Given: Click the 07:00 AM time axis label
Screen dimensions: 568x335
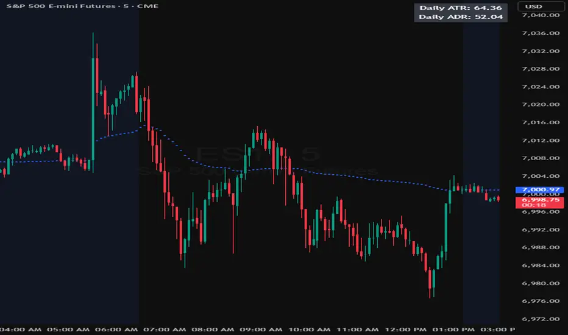Looking at the screenshot, I should click(165, 330).
